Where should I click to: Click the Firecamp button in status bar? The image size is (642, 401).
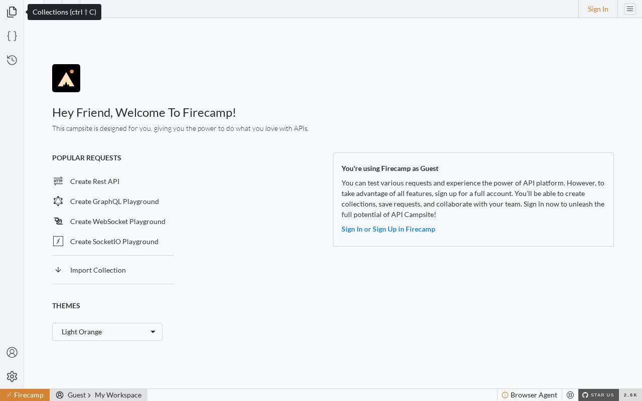[x=25, y=395]
